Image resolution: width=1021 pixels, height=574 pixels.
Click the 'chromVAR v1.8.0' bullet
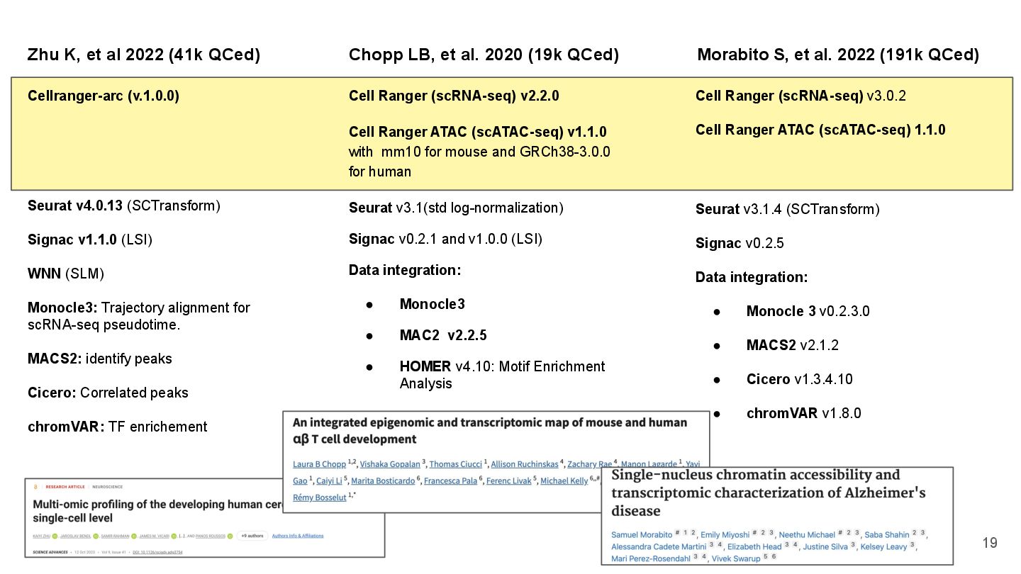click(x=804, y=413)
